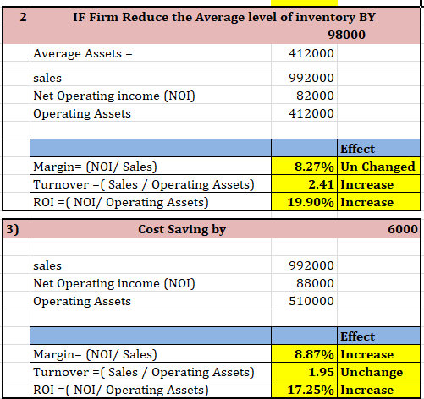
Task: Select the inventory reduction value 98000
Action: click(346, 35)
